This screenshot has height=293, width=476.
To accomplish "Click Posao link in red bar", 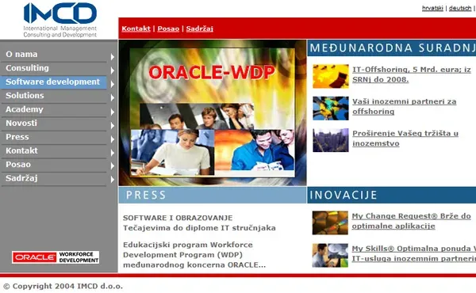I will coord(168,29).
